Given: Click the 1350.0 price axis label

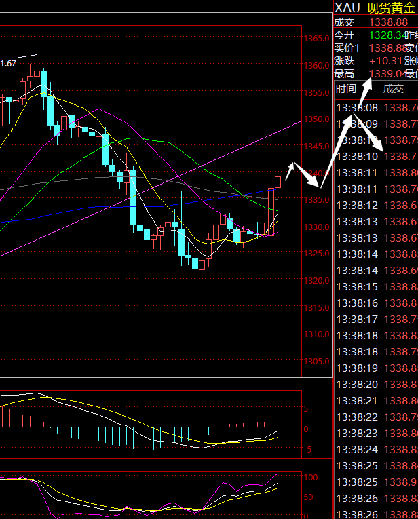Looking at the screenshot, I should point(317,119).
